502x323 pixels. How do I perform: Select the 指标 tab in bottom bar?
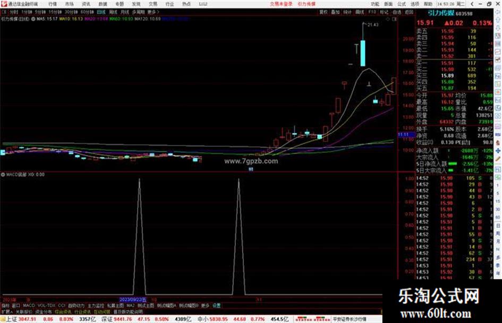[x=5, y=305]
